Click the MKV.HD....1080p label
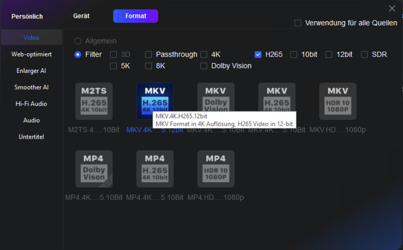The width and height of the screenshot is (403, 250). (337, 130)
